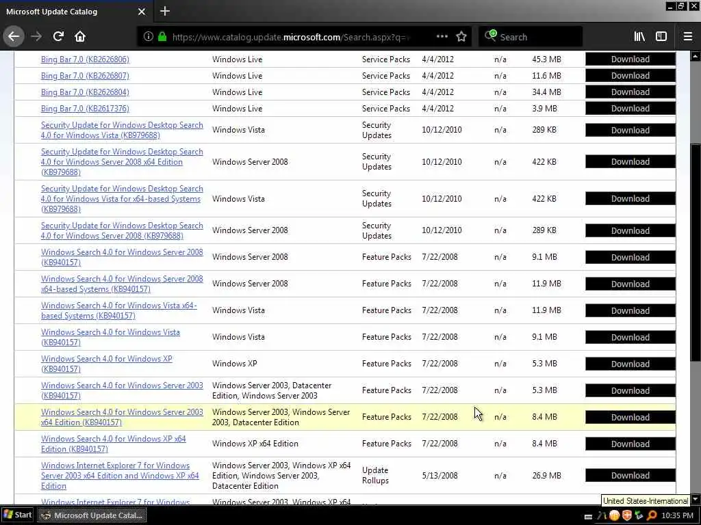The width and height of the screenshot is (701, 525).
Task: Download Windows Search 4.0 for Windows XP
Action: point(630,364)
